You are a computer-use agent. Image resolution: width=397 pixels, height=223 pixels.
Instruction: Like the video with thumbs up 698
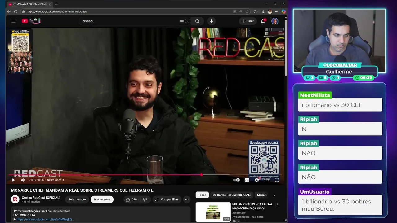(131, 199)
